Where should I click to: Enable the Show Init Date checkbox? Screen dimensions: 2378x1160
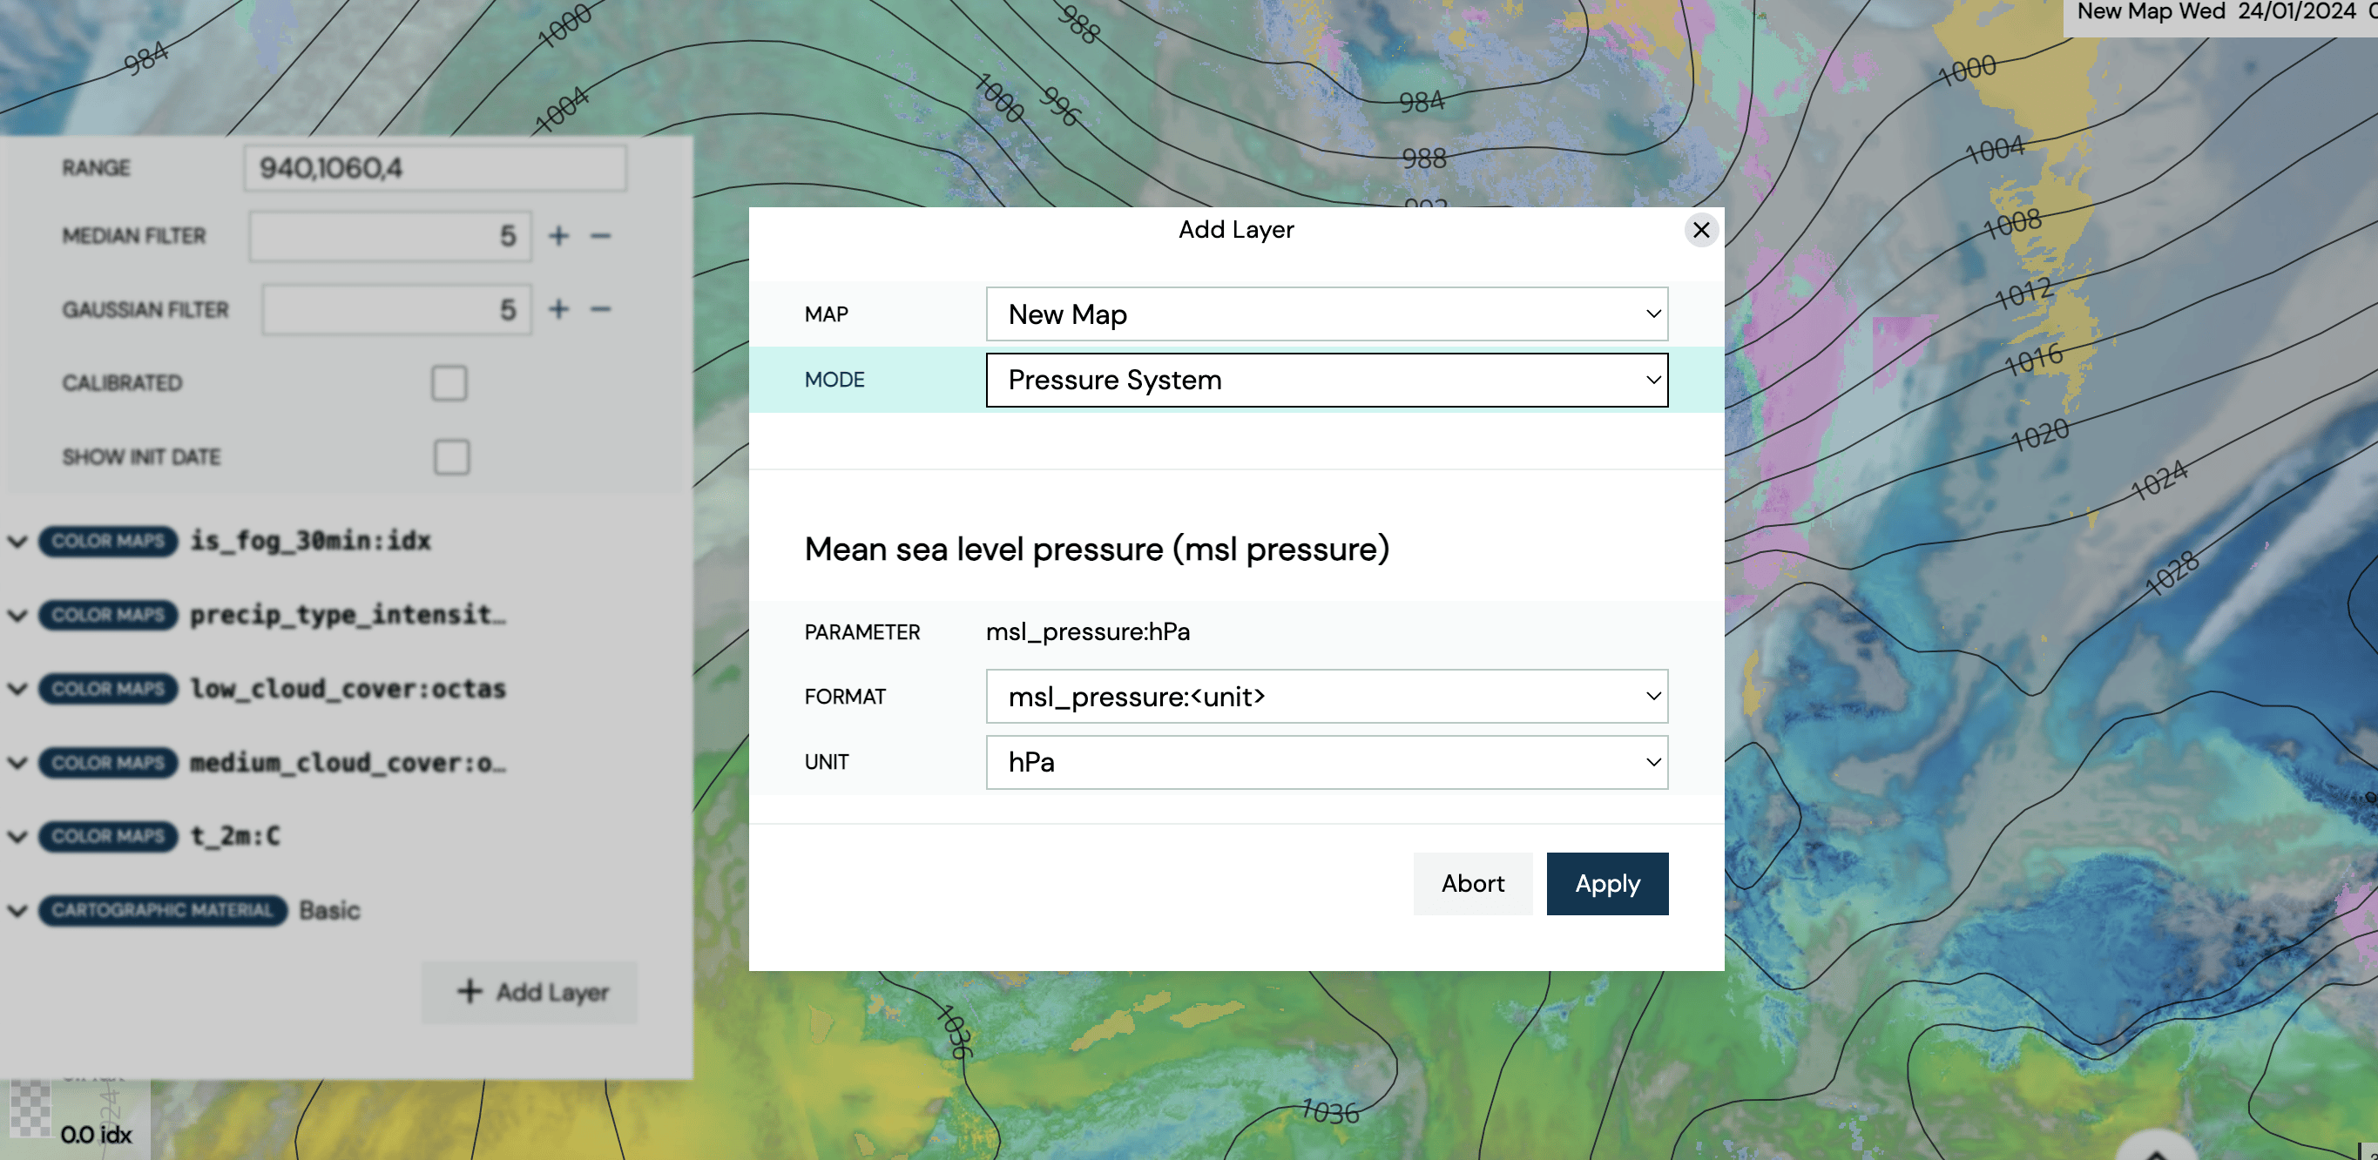point(451,457)
